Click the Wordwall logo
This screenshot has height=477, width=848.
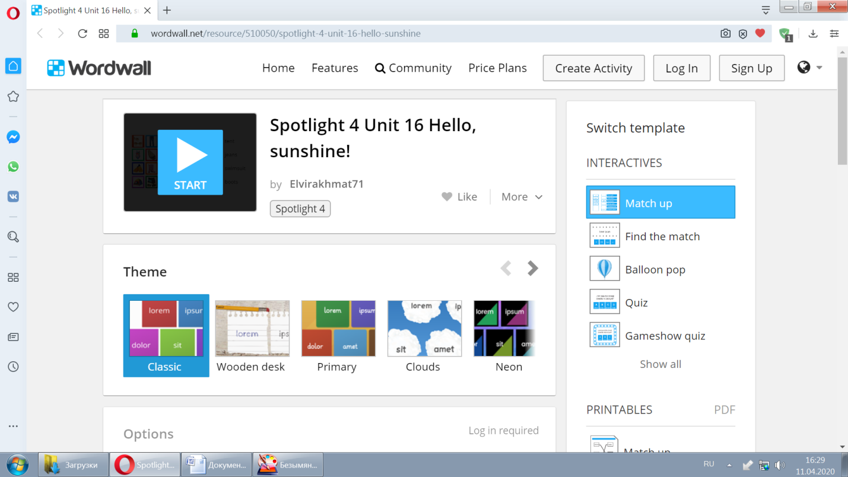pyautogui.click(x=99, y=68)
